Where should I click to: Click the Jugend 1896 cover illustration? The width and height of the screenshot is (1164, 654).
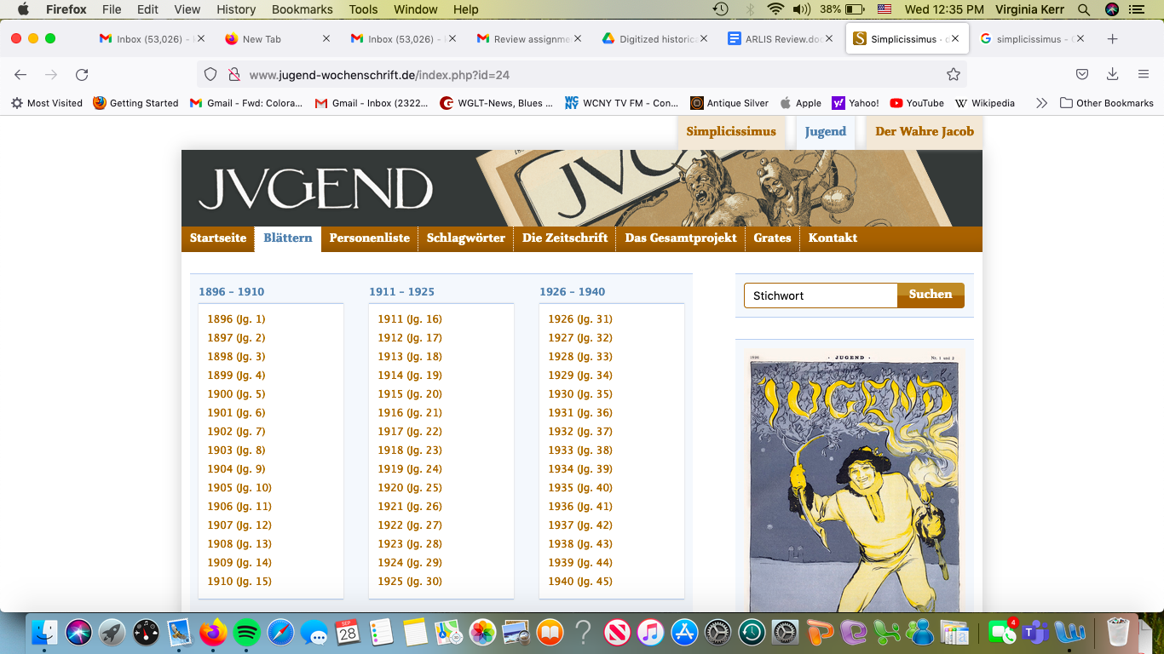tap(854, 481)
